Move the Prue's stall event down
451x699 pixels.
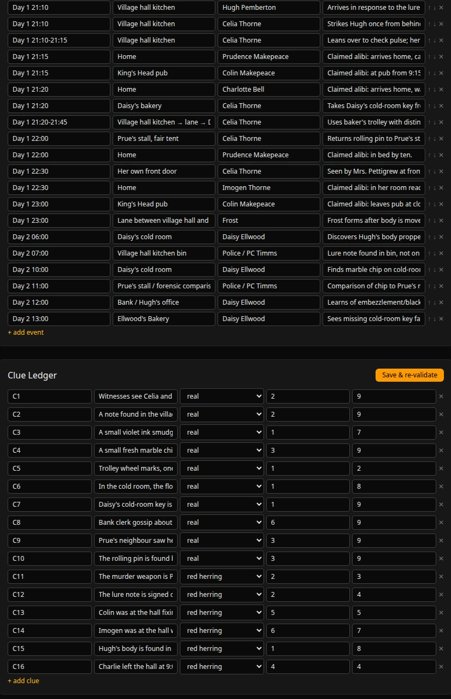coord(435,139)
